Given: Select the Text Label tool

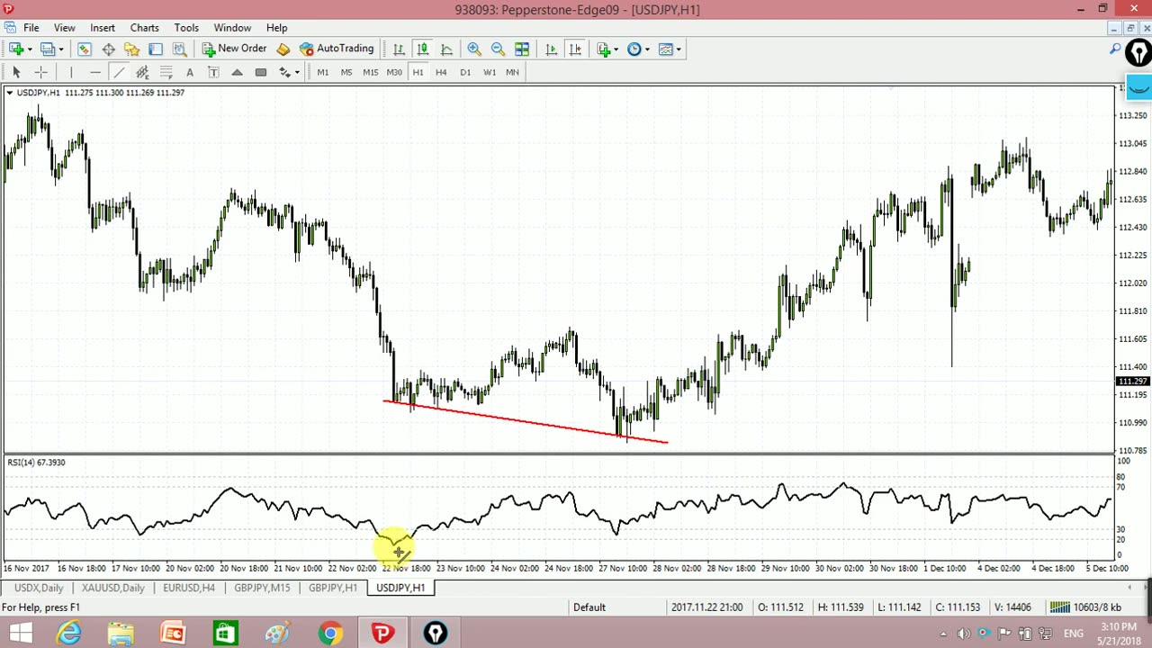Looking at the screenshot, I should click(213, 72).
